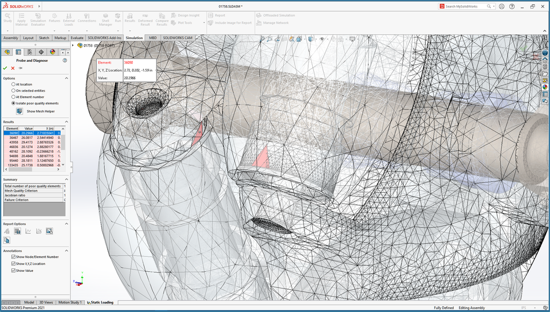Open Design Library icon in task pane
550x312 pixels.
(x=545, y=67)
